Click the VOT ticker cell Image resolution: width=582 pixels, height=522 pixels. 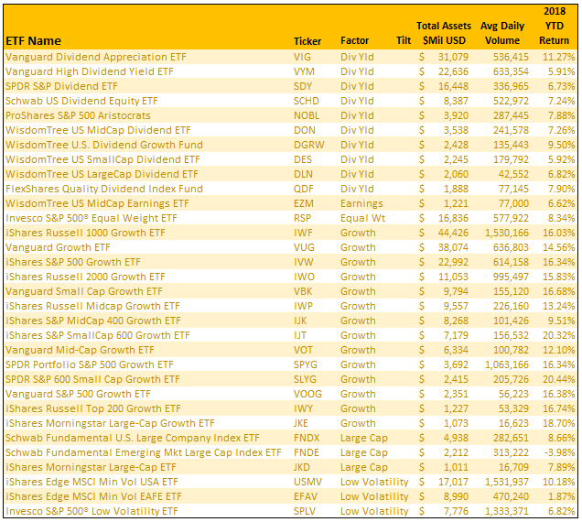pyautogui.click(x=303, y=350)
